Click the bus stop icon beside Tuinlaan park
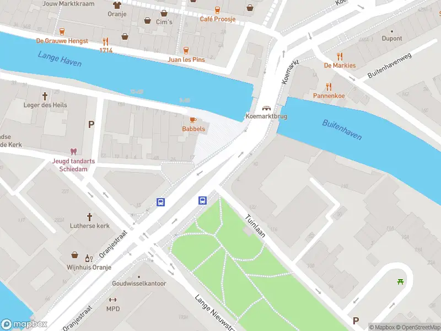The height and width of the screenshot is (331, 441). click(203, 200)
